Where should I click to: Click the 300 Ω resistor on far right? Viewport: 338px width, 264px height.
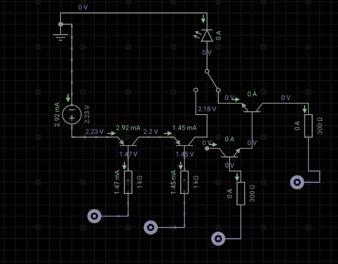(x=309, y=126)
